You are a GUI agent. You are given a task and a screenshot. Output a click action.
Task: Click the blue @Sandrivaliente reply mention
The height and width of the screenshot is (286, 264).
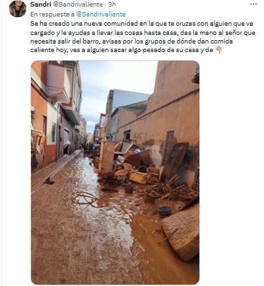click(101, 14)
